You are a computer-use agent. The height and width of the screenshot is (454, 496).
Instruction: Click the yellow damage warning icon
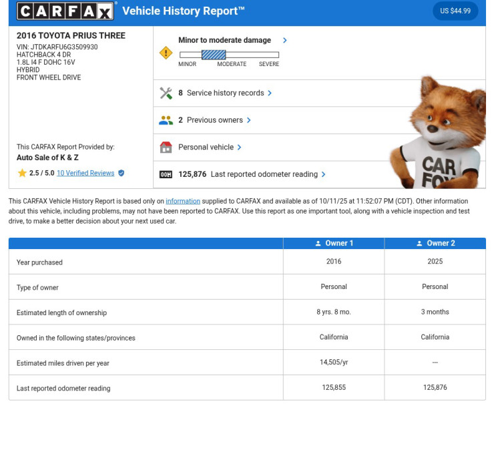tap(166, 53)
